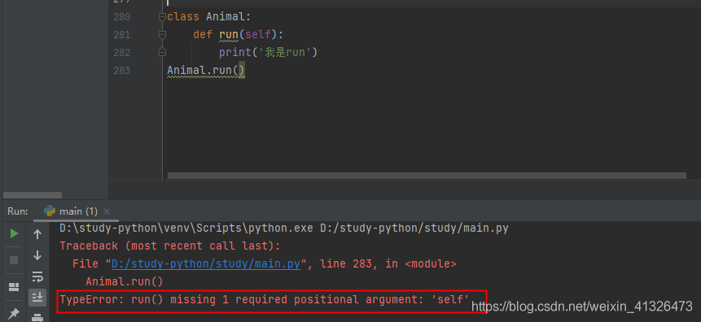
Task: Click the print icon in Run toolbar
Action: [x=37, y=318]
